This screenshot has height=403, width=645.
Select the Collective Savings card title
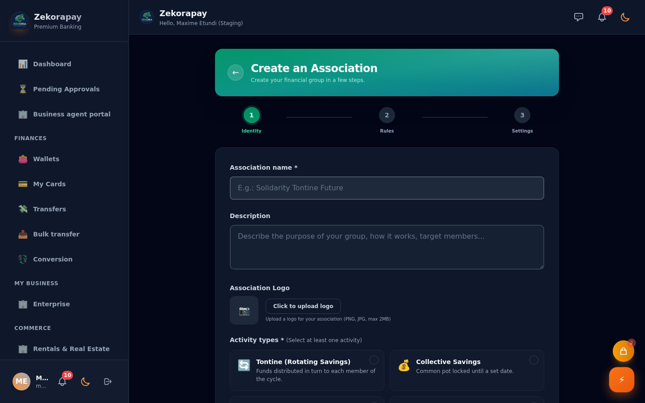click(x=448, y=362)
